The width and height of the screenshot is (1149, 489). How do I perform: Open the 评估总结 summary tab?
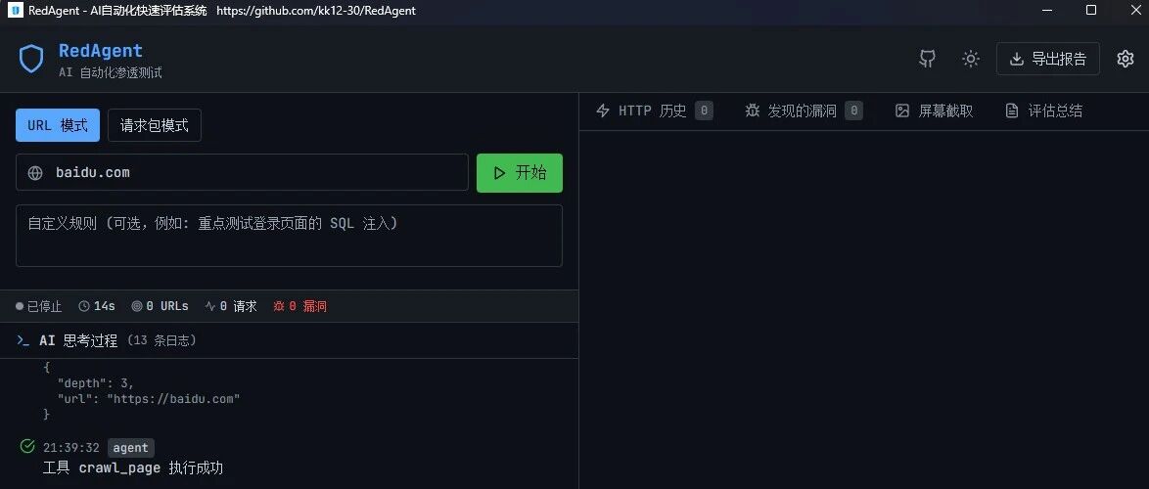click(x=1043, y=111)
